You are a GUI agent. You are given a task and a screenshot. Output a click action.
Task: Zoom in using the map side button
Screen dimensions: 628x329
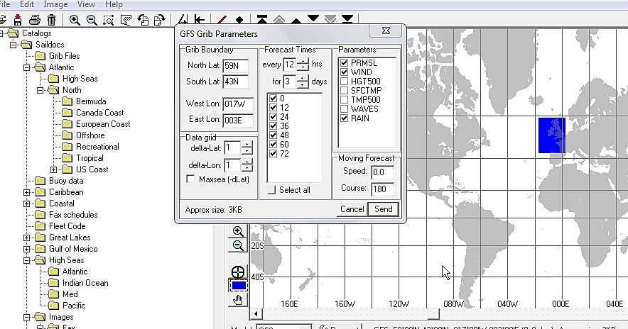click(238, 231)
